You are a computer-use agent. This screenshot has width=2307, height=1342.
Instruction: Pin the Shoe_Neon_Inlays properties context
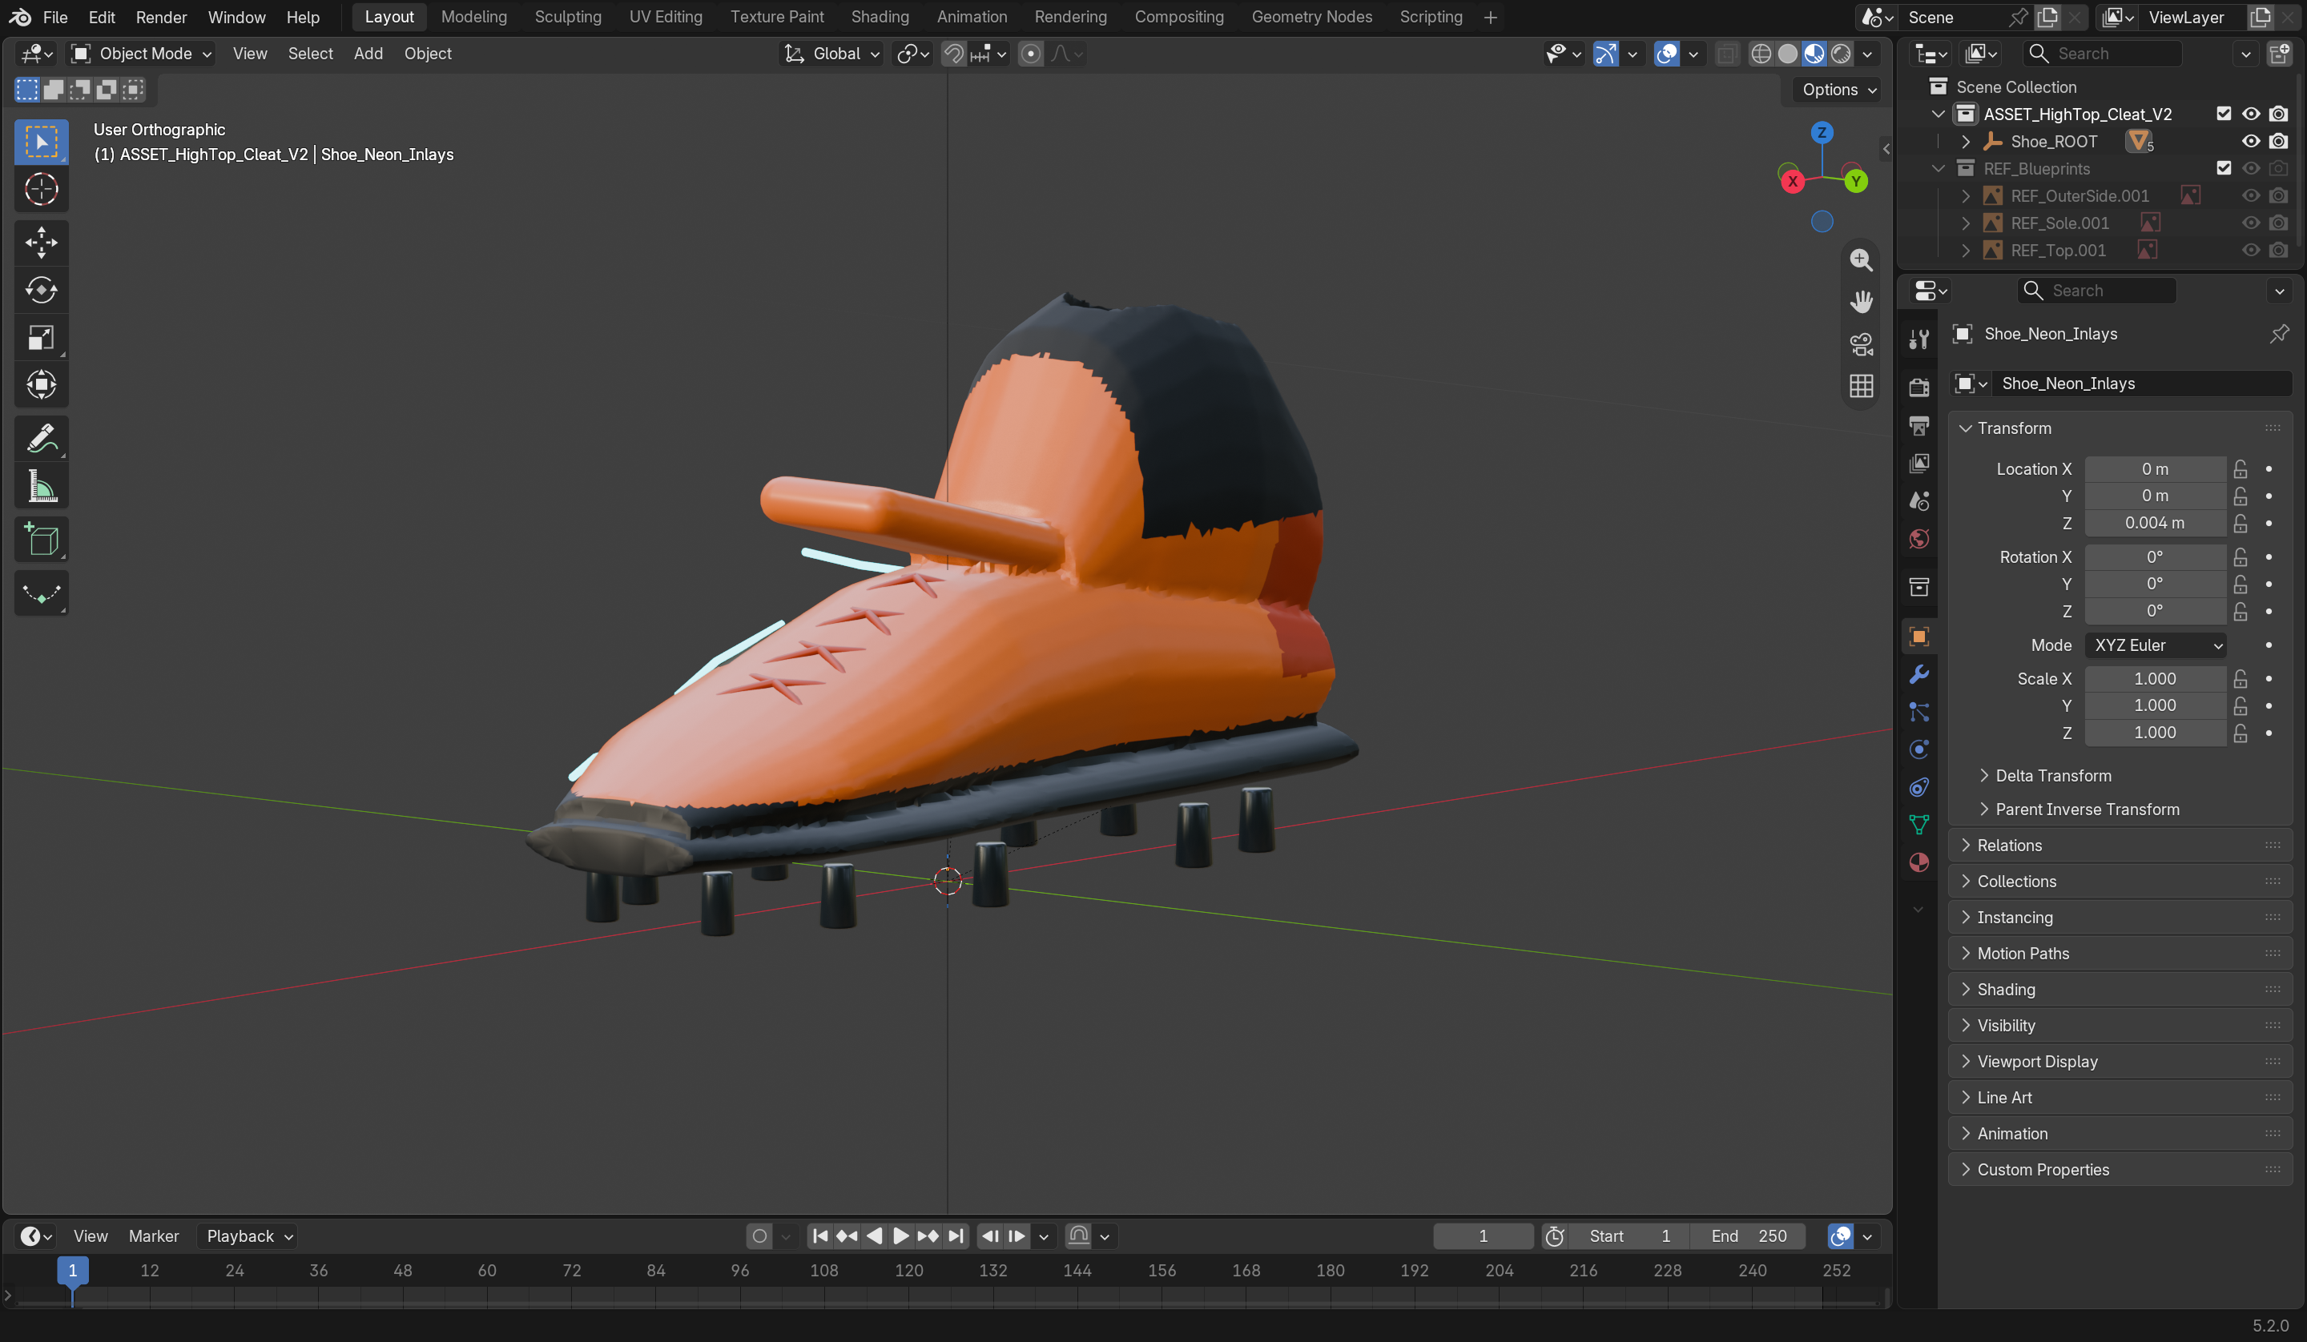[x=2279, y=334]
